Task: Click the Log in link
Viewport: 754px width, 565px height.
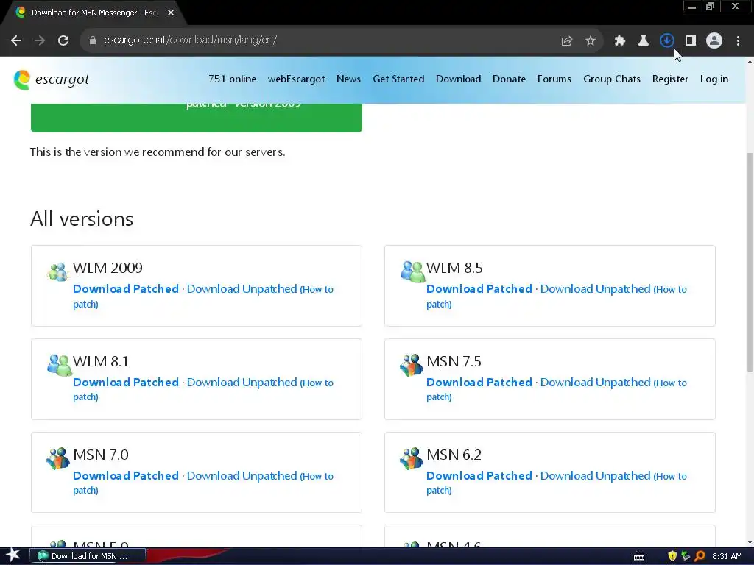Action: coord(714,79)
